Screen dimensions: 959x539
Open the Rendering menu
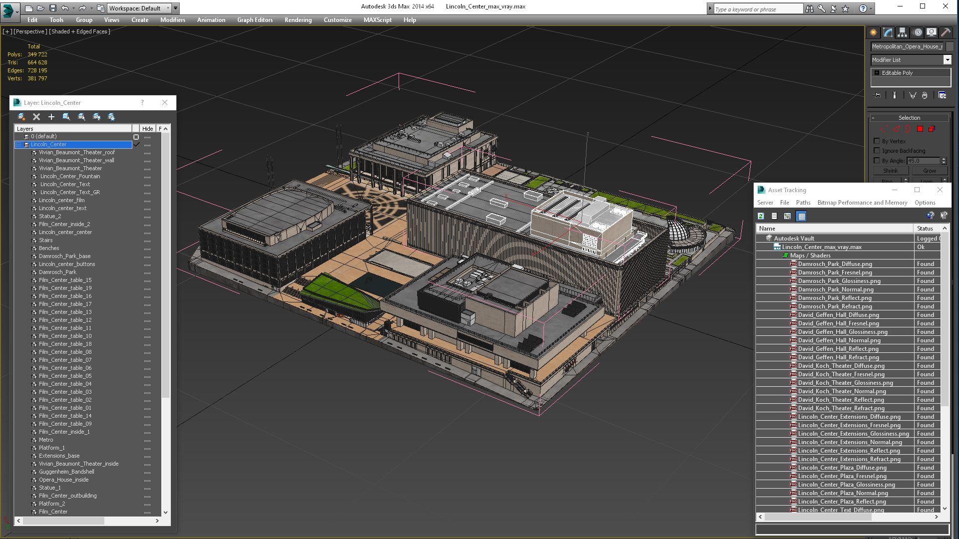298,20
